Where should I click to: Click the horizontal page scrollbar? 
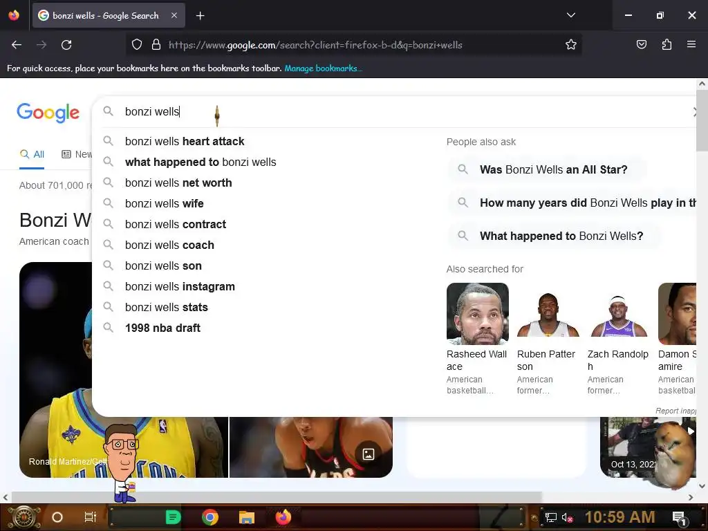[x=277, y=497]
